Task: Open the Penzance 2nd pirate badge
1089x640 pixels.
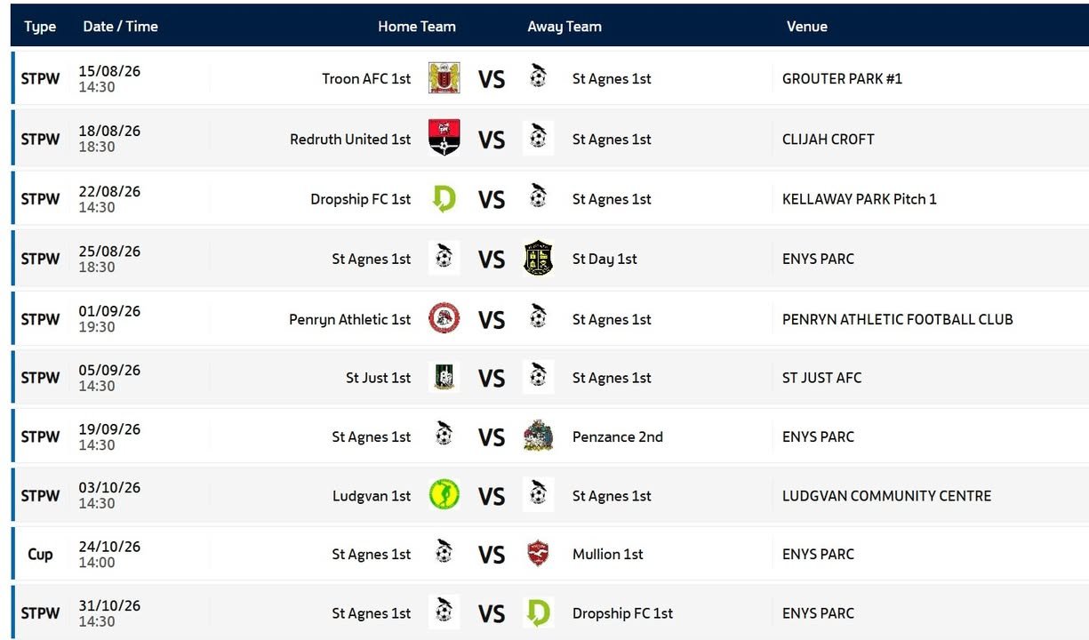Action: pos(538,436)
